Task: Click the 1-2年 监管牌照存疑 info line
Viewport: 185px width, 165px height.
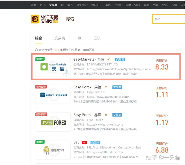Action: [x=105, y=129]
